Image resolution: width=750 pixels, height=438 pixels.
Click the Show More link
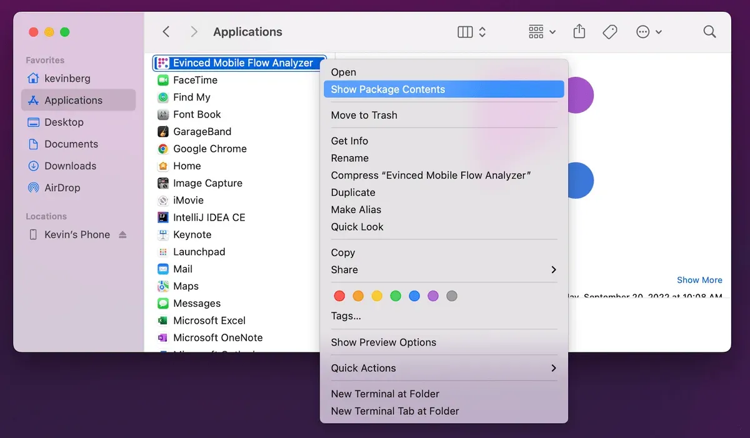[699, 280]
